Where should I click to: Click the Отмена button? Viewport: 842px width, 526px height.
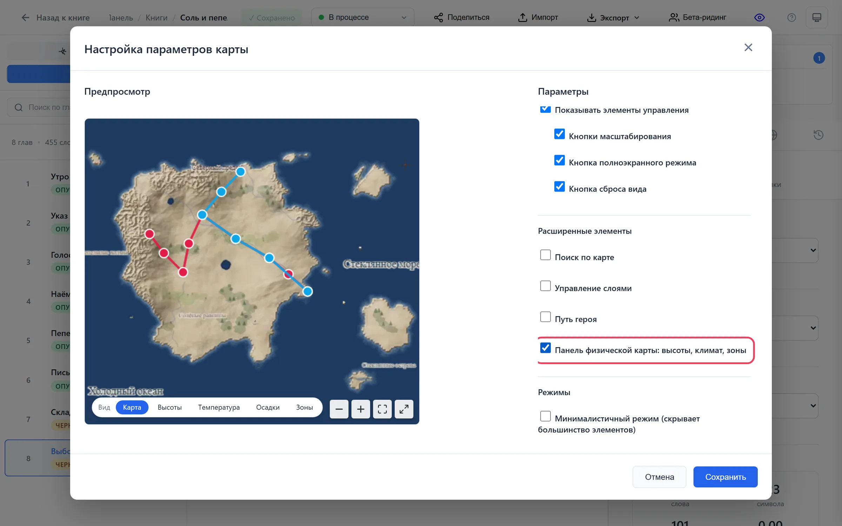point(659,477)
